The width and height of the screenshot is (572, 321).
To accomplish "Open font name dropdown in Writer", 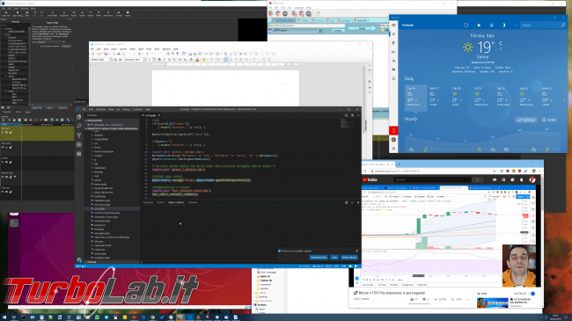I will (x=144, y=60).
